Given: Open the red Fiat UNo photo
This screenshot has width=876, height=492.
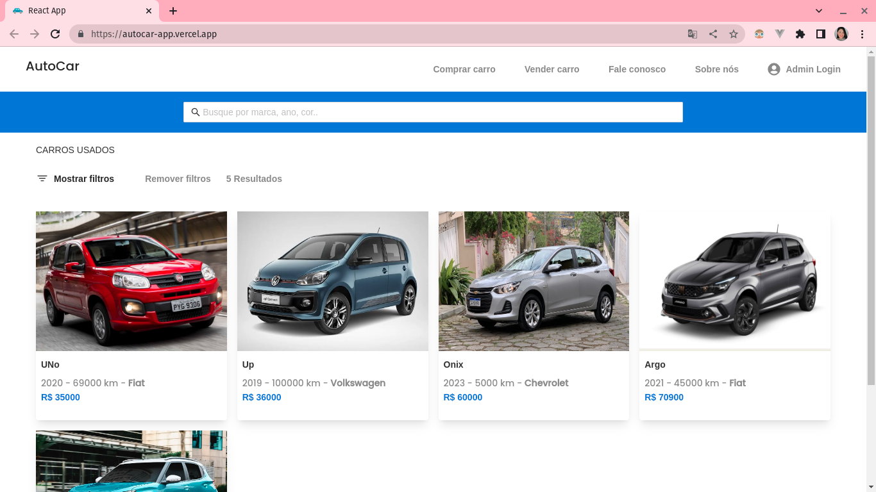Looking at the screenshot, I should click(131, 281).
